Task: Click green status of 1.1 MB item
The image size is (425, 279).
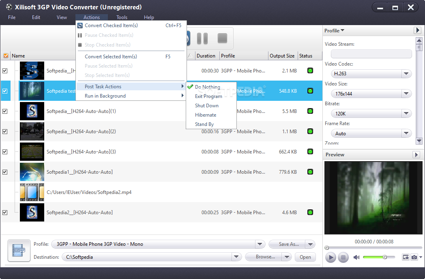Action: point(310,131)
